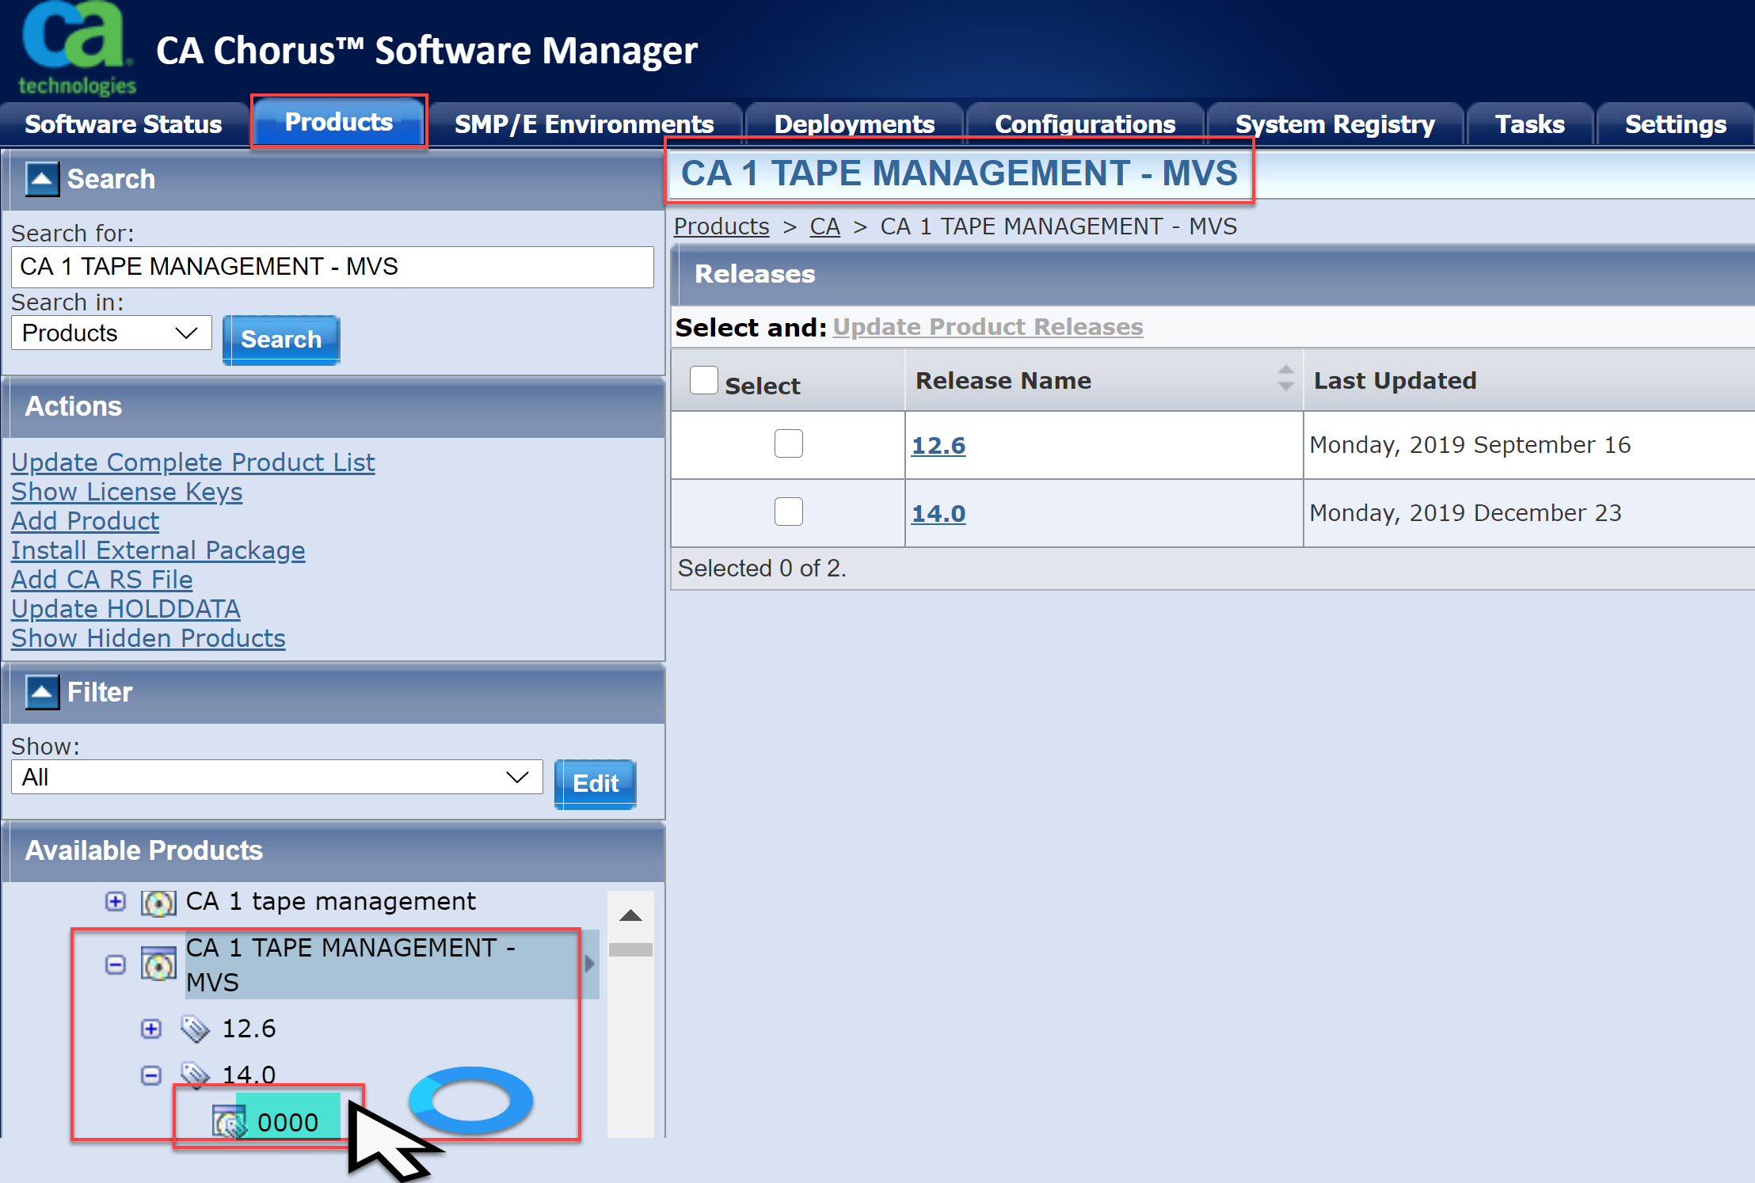Collapse the Filter panel arrow icon
1755x1183 pixels.
pos(42,692)
